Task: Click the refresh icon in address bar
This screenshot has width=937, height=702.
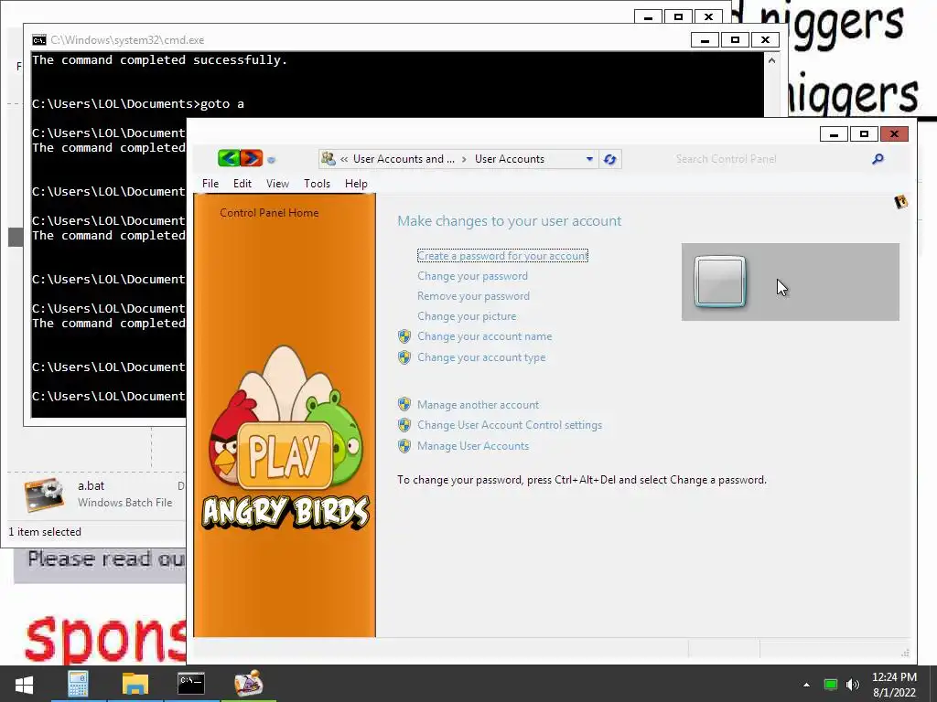Action: tap(610, 159)
